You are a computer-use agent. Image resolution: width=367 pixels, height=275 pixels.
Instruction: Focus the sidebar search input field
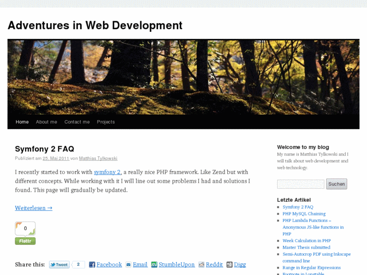click(x=300, y=184)
